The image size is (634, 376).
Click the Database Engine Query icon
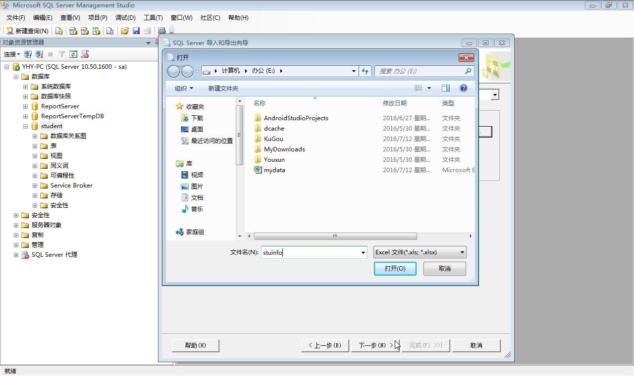pyautogui.click(x=59, y=31)
